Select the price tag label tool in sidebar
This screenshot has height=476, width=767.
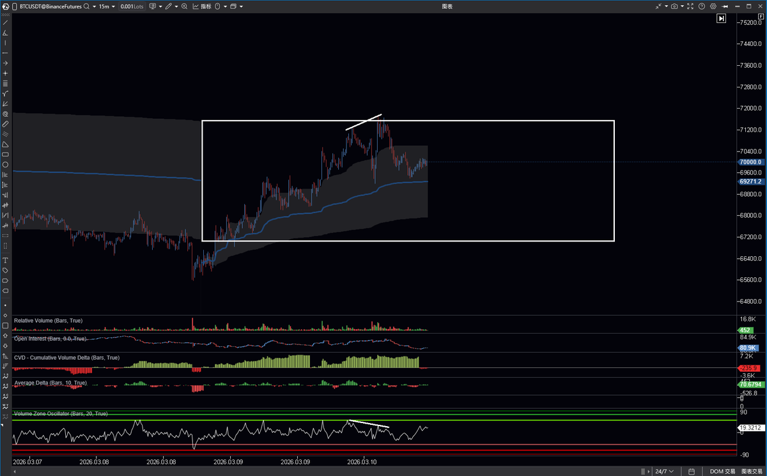tap(6, 270)
